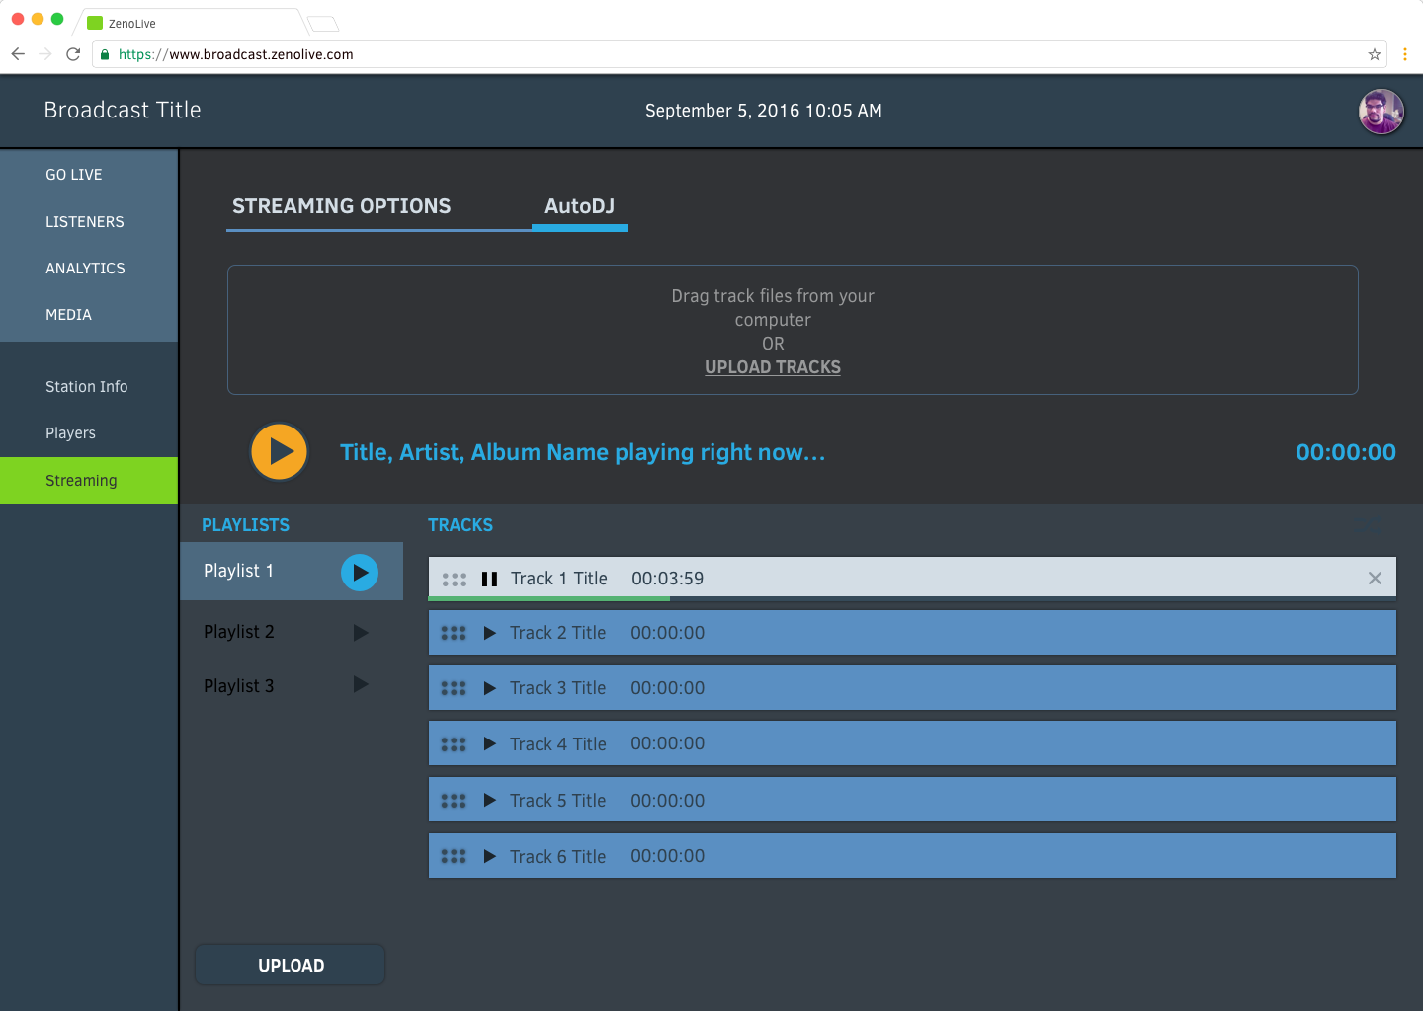Play Playlist 3 using its arrow
This screenshot has width=1423, height=1011.
pos(361,684)
